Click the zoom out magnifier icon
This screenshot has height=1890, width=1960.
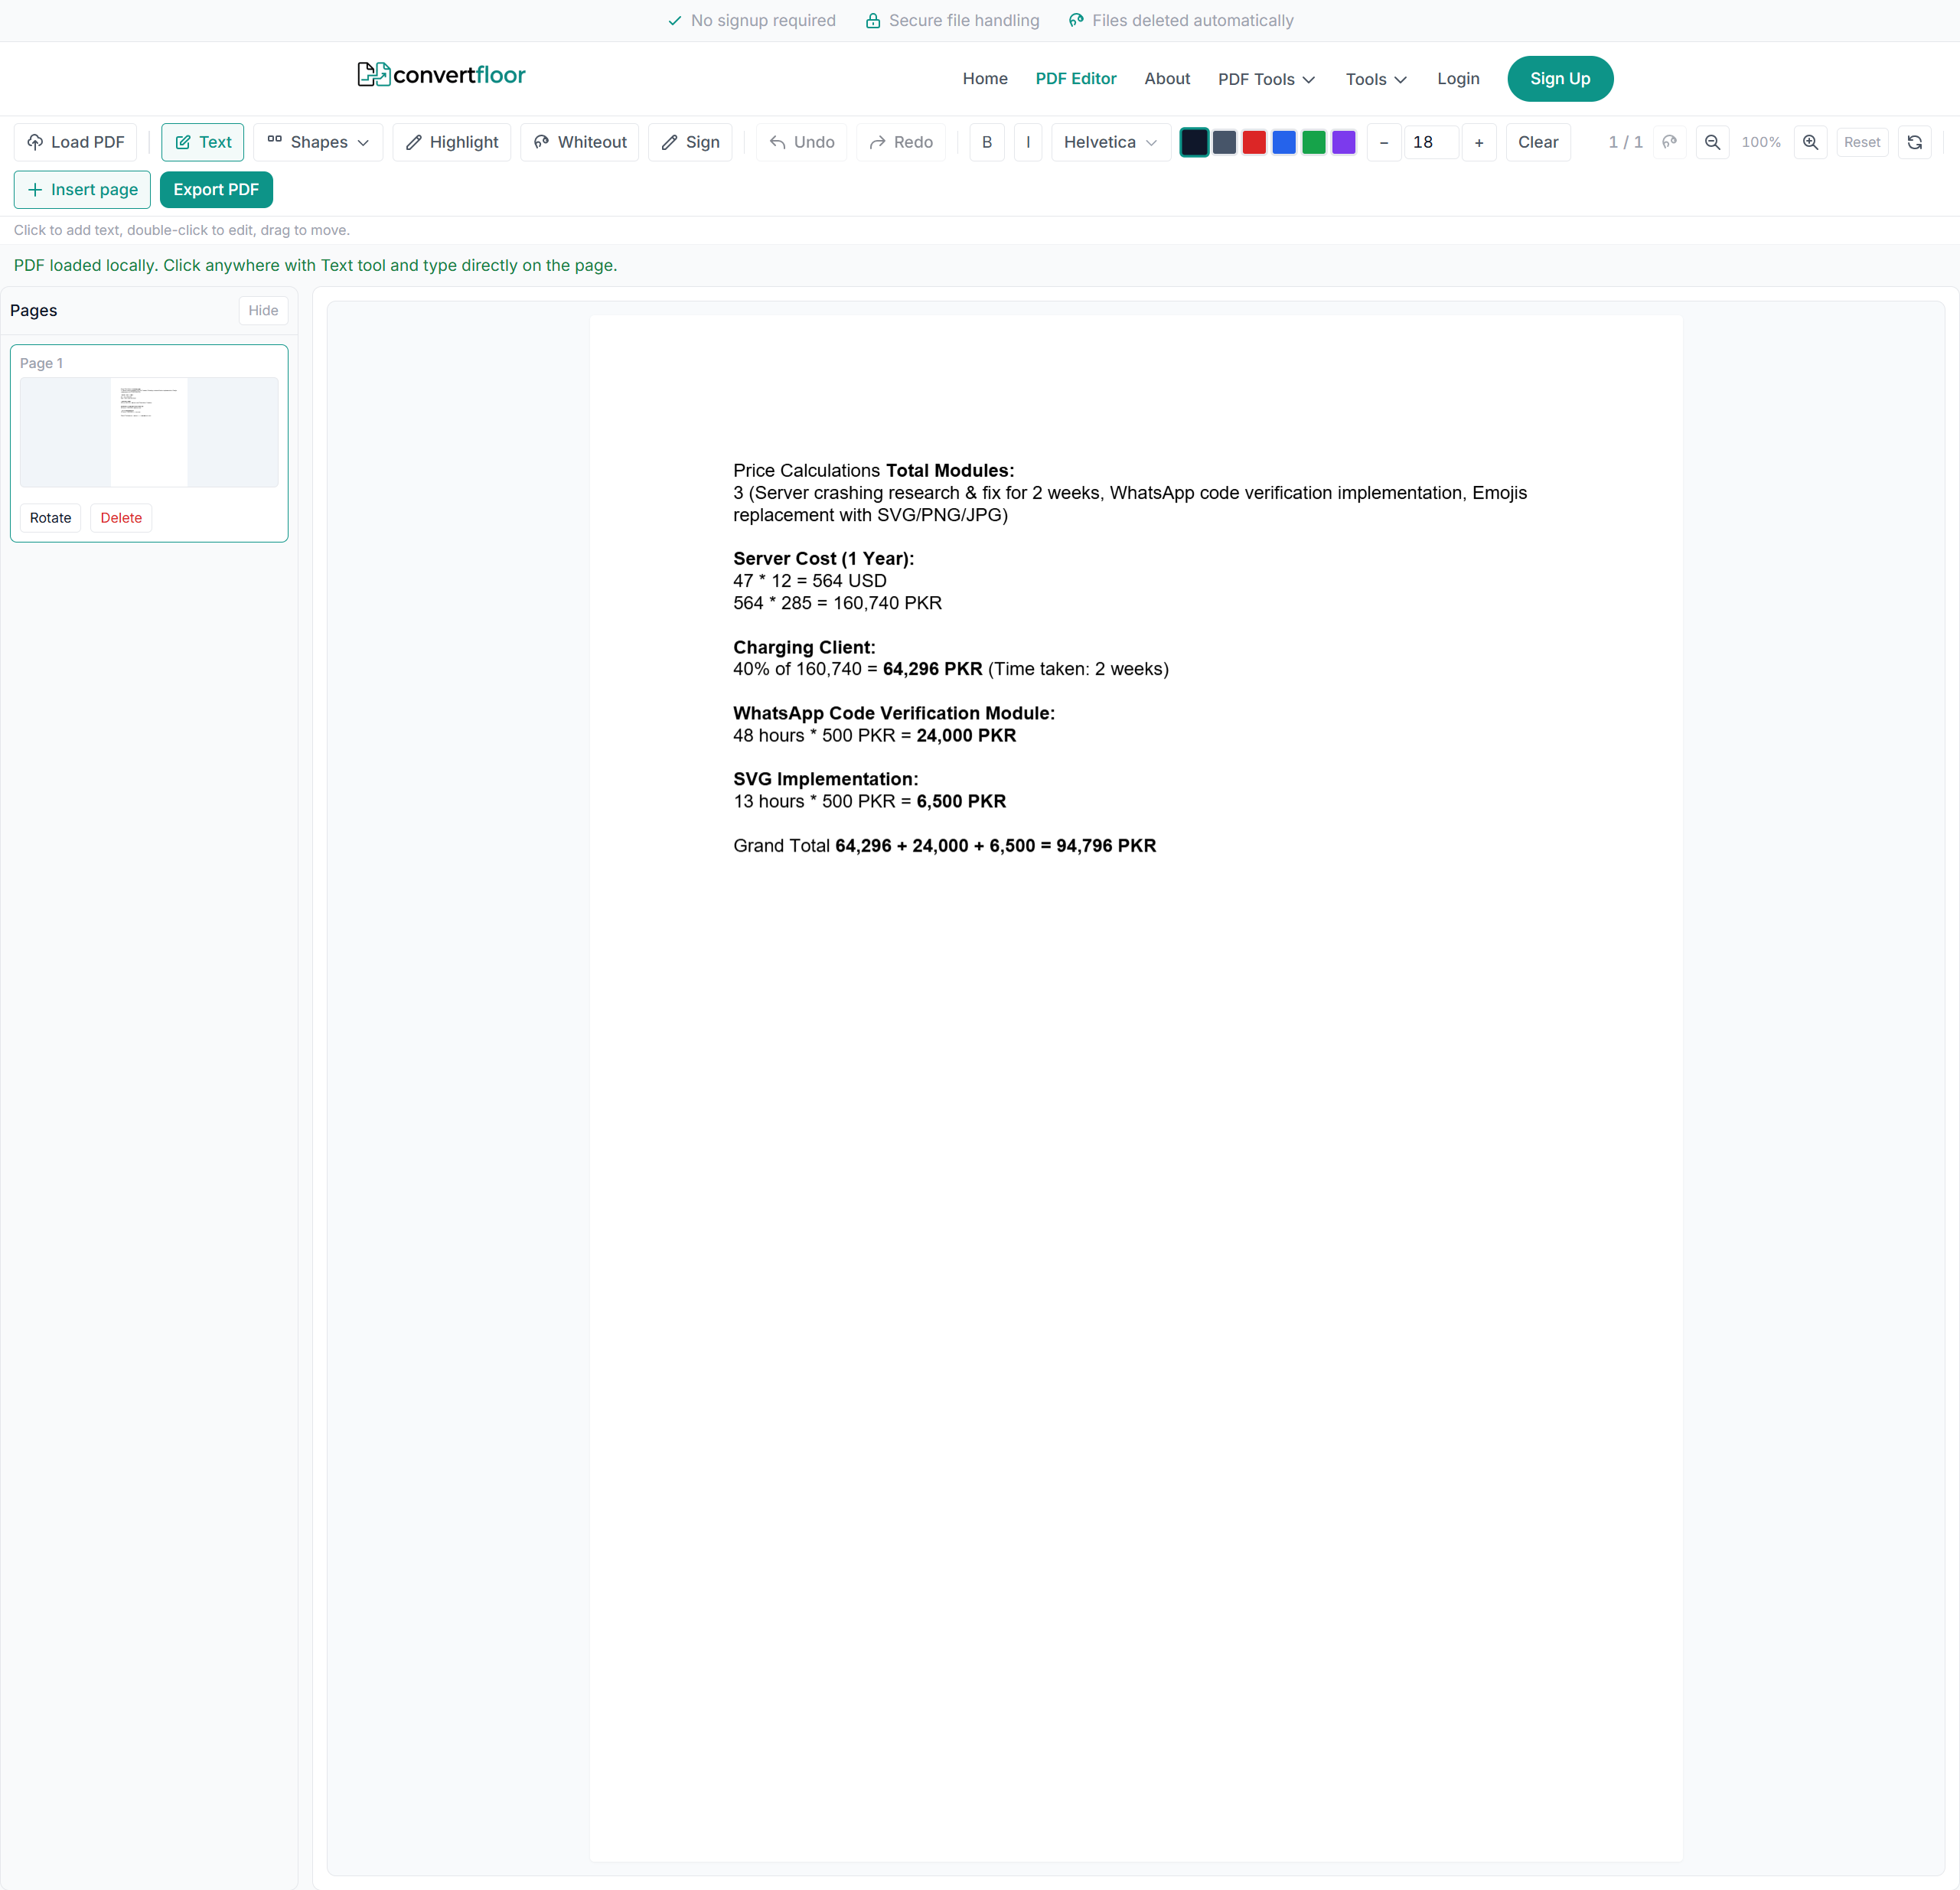click(x=1712, y=142)
